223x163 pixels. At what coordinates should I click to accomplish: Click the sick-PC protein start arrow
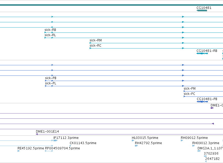tap(184, 96)
